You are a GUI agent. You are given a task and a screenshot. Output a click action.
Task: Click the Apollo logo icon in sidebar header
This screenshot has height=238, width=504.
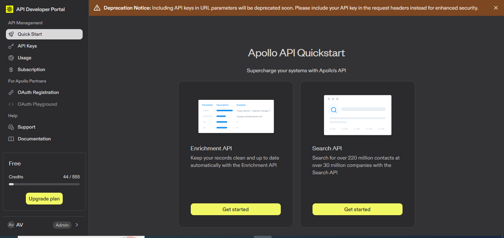tap(10, 9)
